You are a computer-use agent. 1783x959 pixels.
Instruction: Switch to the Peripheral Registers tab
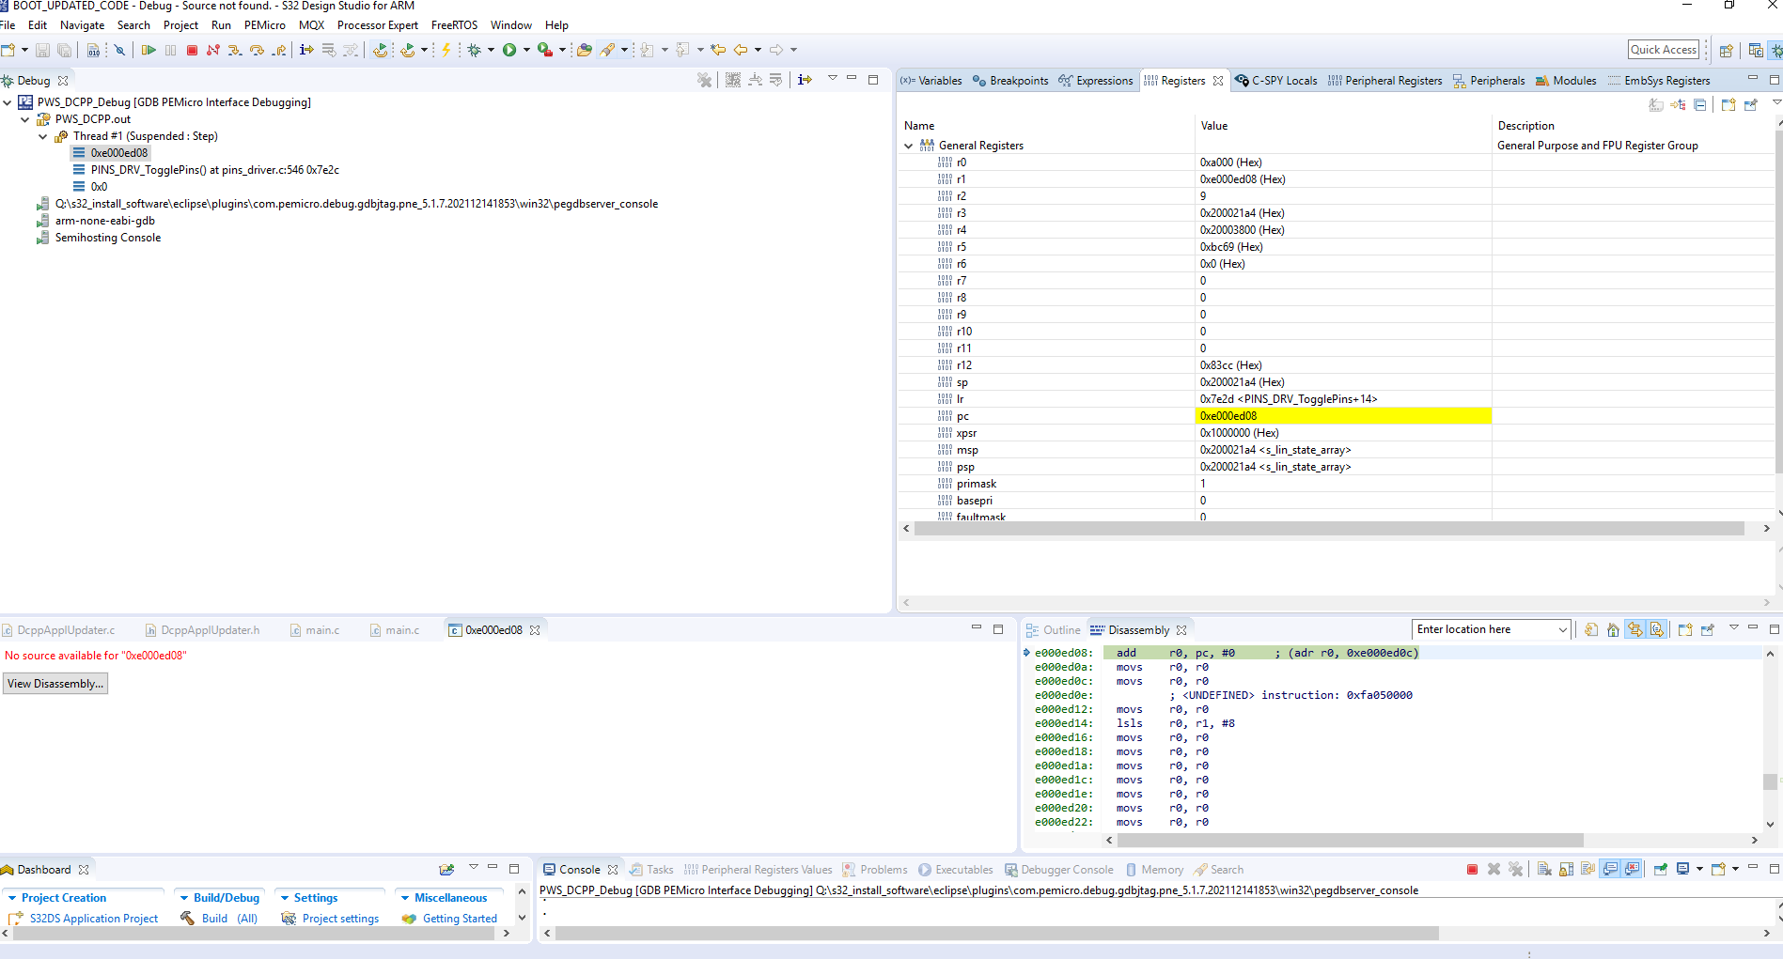(1384, 81)
